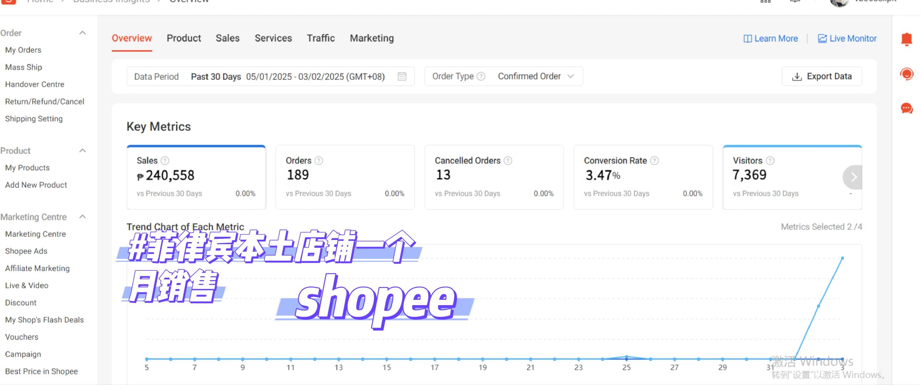
Task: Open the notification bell icon
Action: pyautogui.click(x=906, y=39)
